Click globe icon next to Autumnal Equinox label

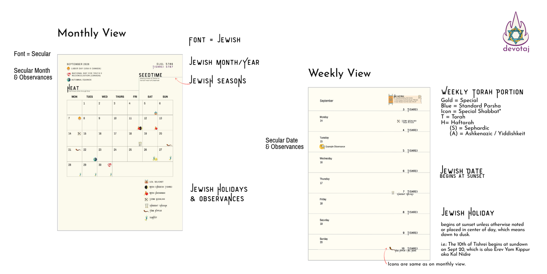(x=69, y=80)
